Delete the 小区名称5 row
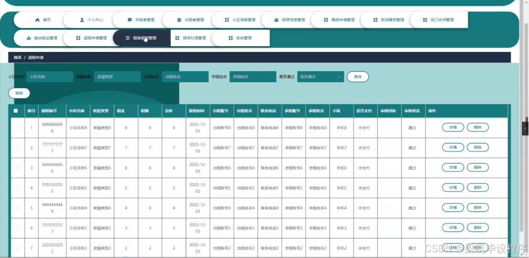 coord(478,187)
